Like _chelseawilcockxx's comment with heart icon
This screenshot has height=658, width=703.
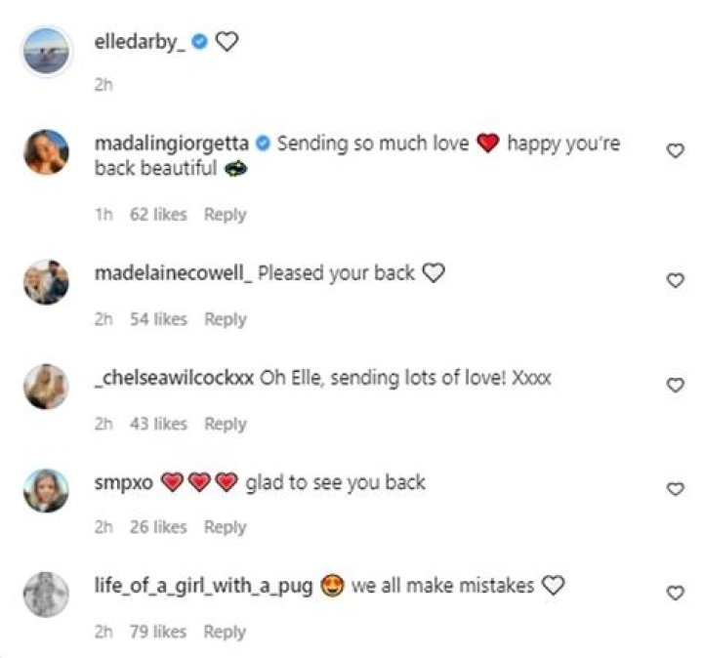tap(674, 386)
